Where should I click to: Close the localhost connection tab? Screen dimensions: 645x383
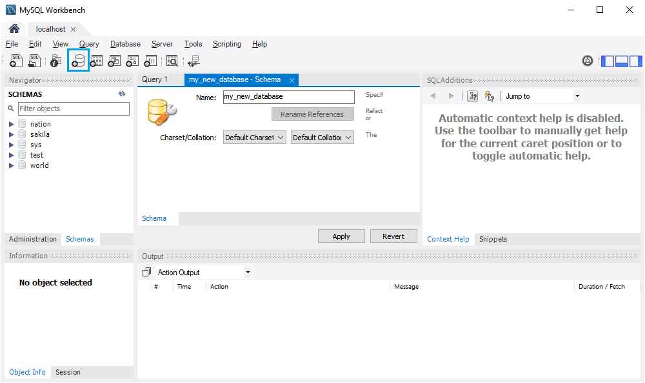point(73,29)
